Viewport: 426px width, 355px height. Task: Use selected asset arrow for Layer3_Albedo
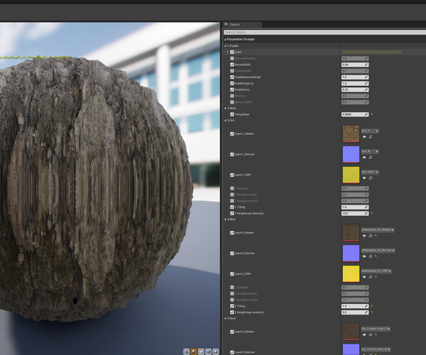[x=364, y=335]
